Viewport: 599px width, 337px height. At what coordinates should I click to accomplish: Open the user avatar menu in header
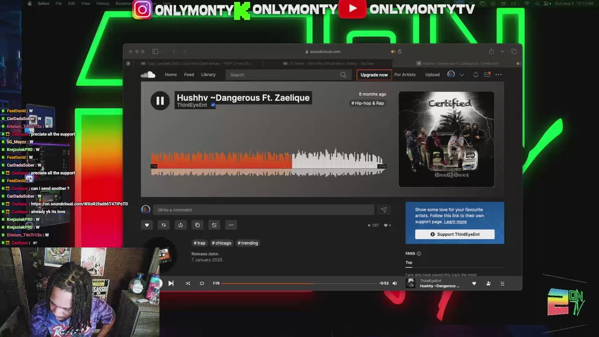[x=451, y=74]
